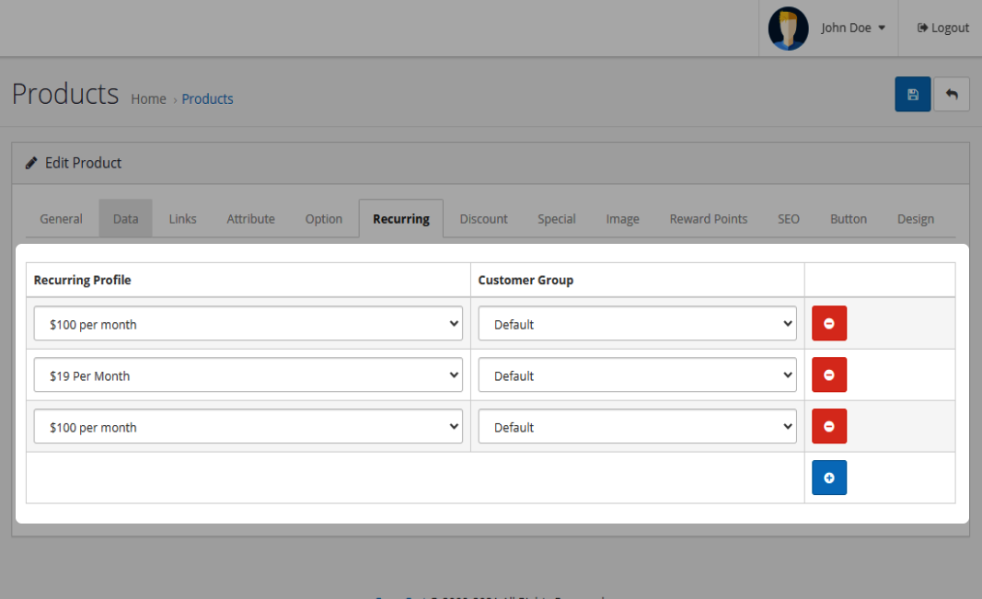
Task: Open third row Customer Group dropdown
Action: pyautogui.click(x=637, y=427)
